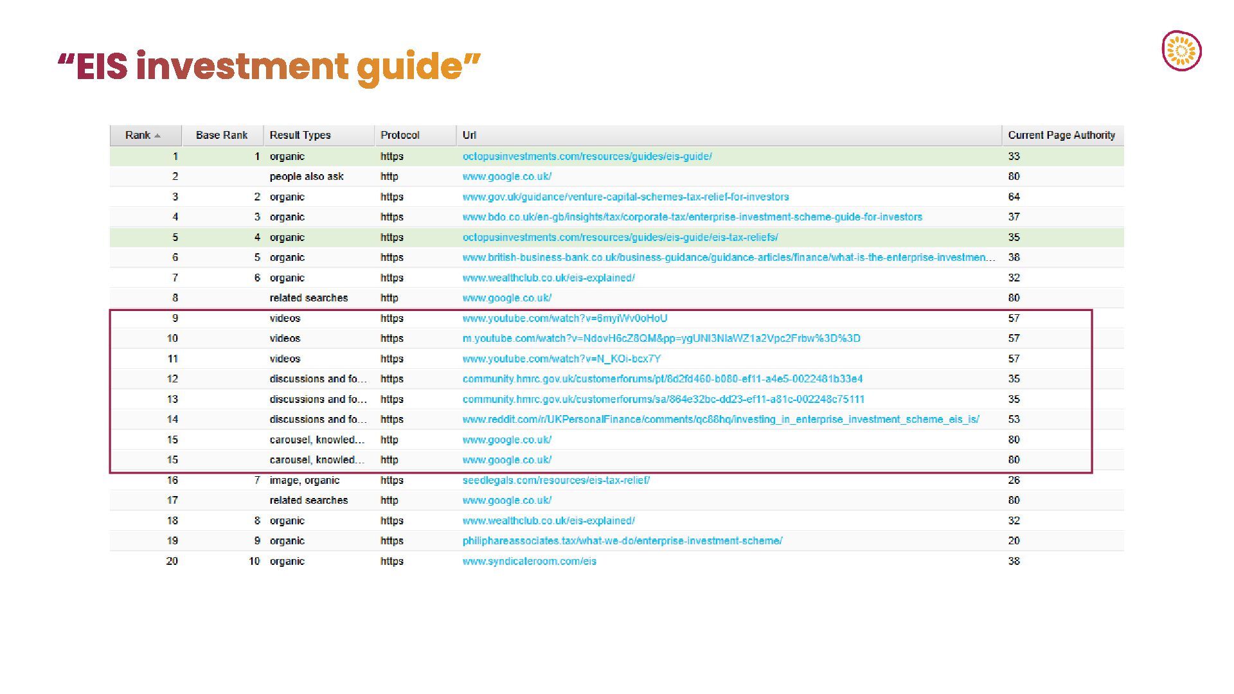The width and height of the screenshot is (1234, 694).
Task: Select rank number 16 cell
Action: click(x=172, y=480)
